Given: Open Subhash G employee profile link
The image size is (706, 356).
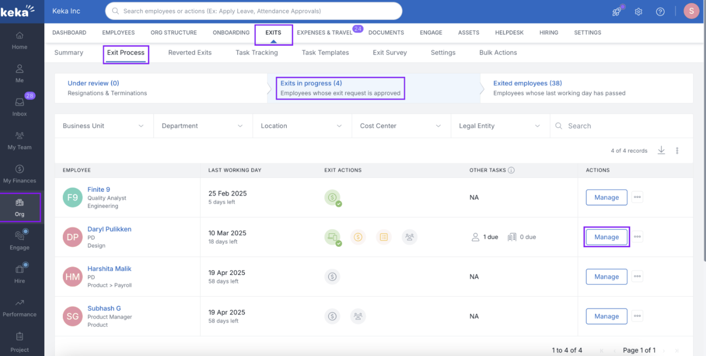Looking at the screenshot, I should pyautogui.click(x=104, y=309).
